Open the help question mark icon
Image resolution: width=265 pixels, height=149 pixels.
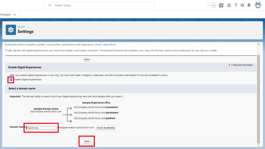[x=236, y=6]
